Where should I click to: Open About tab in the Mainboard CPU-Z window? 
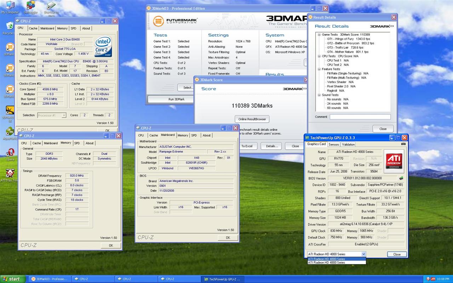(206, 135)
